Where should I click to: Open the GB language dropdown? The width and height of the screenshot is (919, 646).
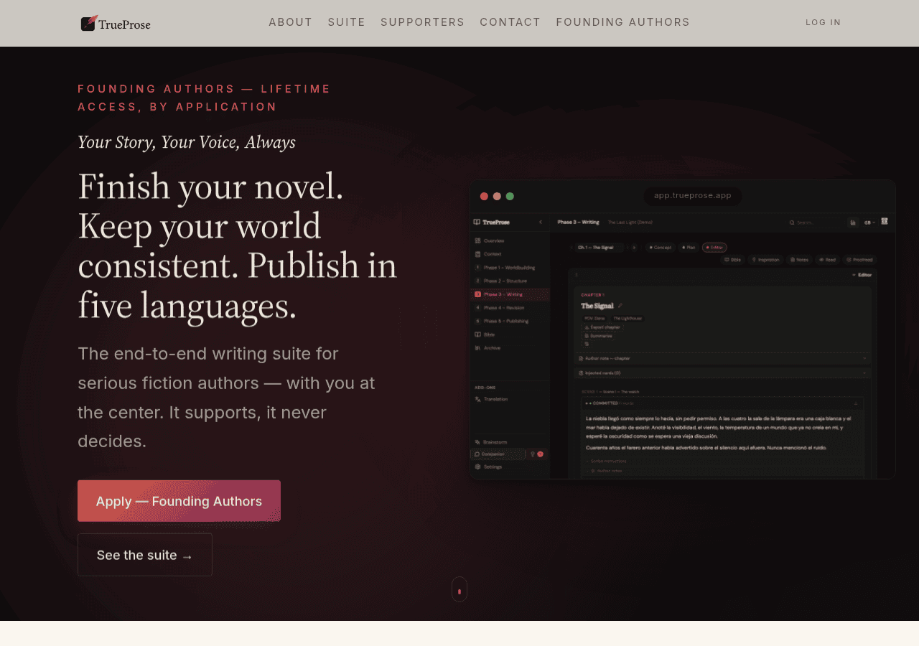[x=869, y=223]
